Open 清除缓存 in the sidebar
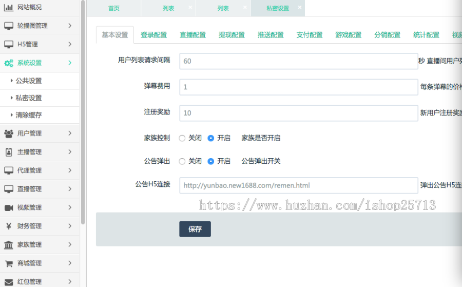Screen dimensions: 462x287 click(x=29, y=115)
